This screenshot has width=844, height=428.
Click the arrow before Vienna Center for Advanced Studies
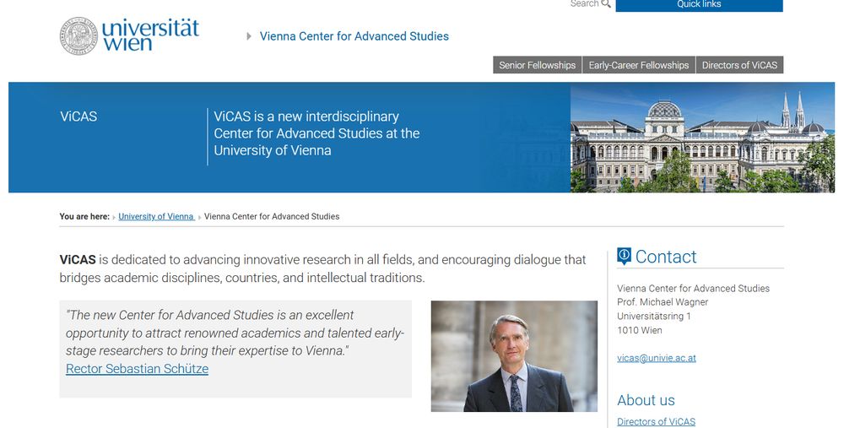[x=249, y=36]
